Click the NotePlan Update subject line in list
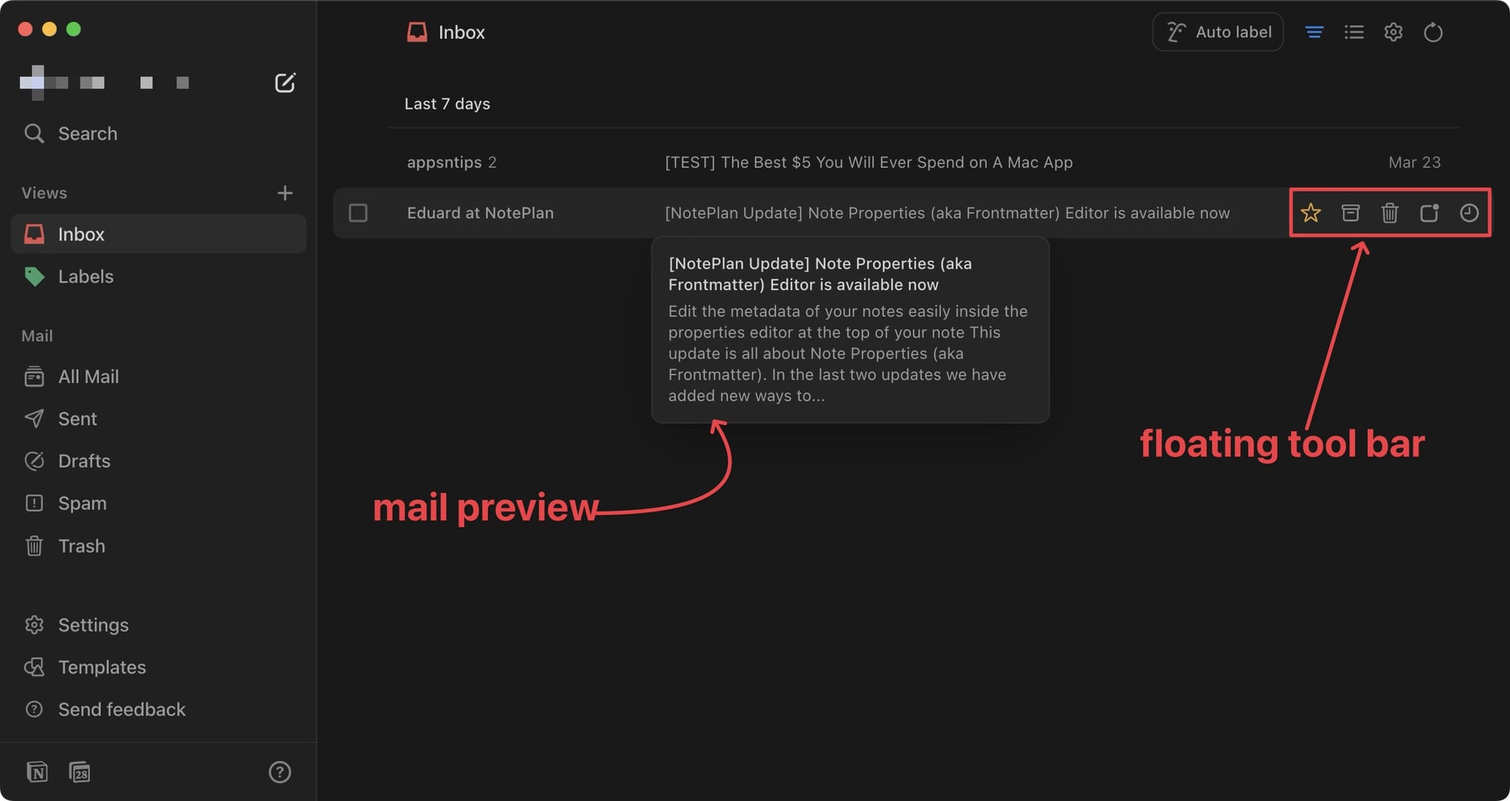Image resolution: width=1510 pixels, height=801 pixels. click(947, 213)
